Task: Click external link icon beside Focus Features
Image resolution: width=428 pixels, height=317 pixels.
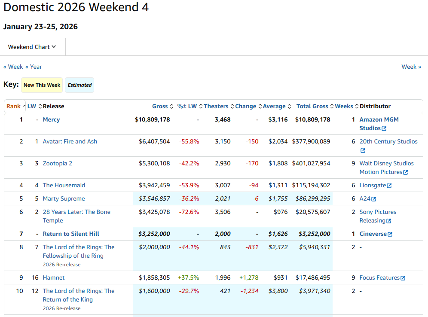Action: point(403,278)
